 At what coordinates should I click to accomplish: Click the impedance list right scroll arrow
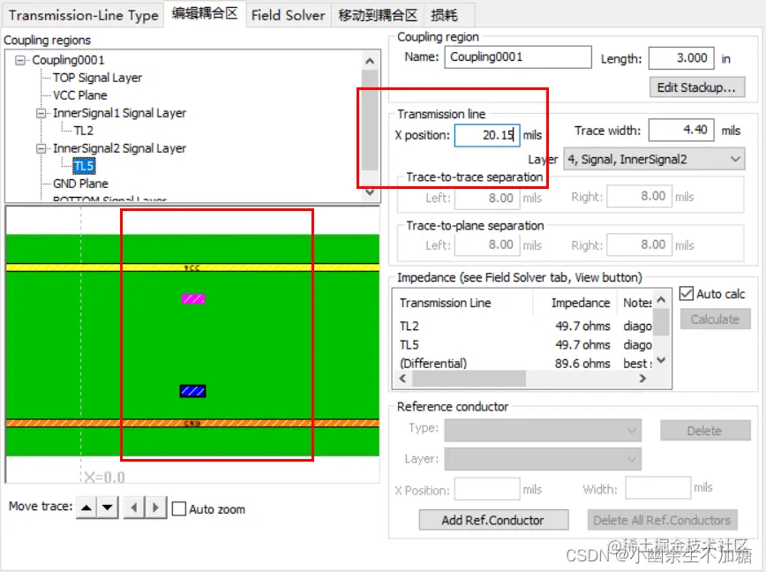tap(642, 378)
